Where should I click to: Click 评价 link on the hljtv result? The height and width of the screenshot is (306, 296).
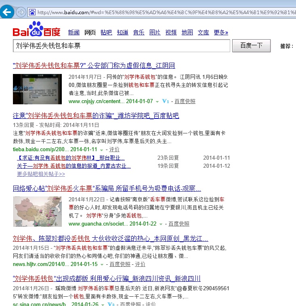140,264
